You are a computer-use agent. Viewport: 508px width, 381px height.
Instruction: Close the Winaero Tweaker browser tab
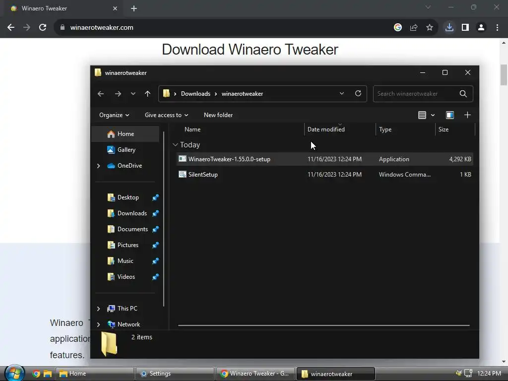coord(115,8)
